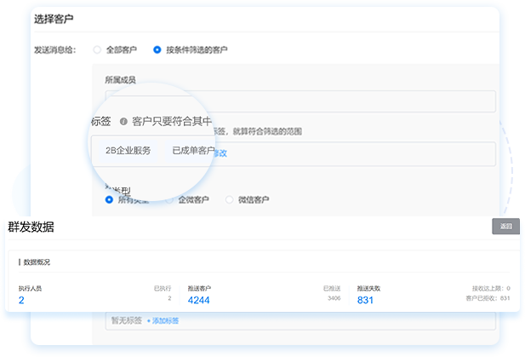Viewport: 525px width, 357px height.
Task: Click the 2B企业服务 tag
Action: coord(128,151)
